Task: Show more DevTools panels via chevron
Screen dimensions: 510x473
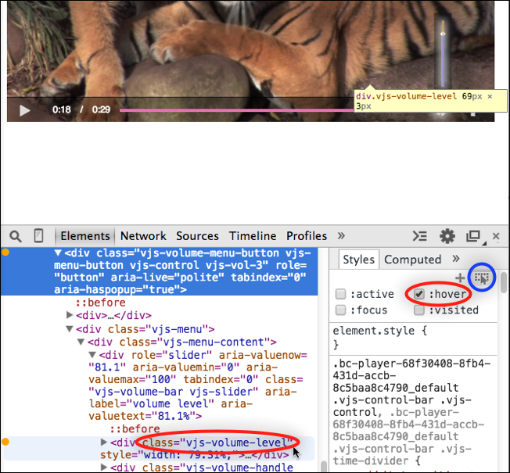Action: [x=341, y=236]
